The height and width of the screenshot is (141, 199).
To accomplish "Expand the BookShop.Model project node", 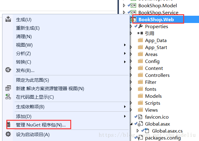I will 124,5.
